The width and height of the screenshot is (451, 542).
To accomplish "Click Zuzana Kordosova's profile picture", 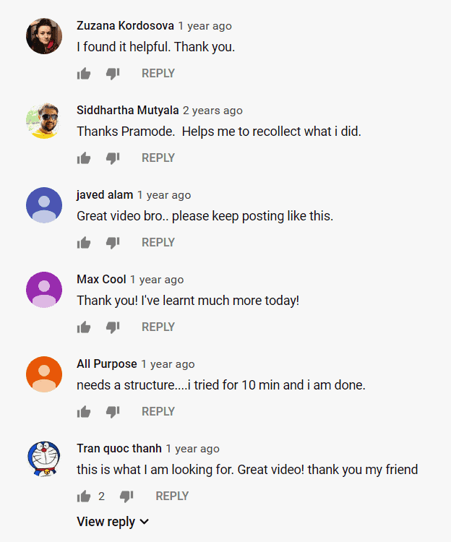I will (x=44, y=36).
